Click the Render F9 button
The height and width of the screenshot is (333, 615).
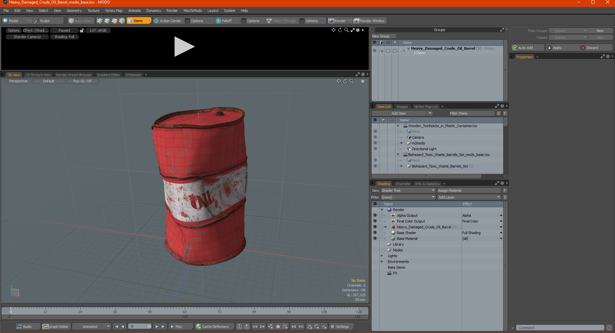(340, 21)
